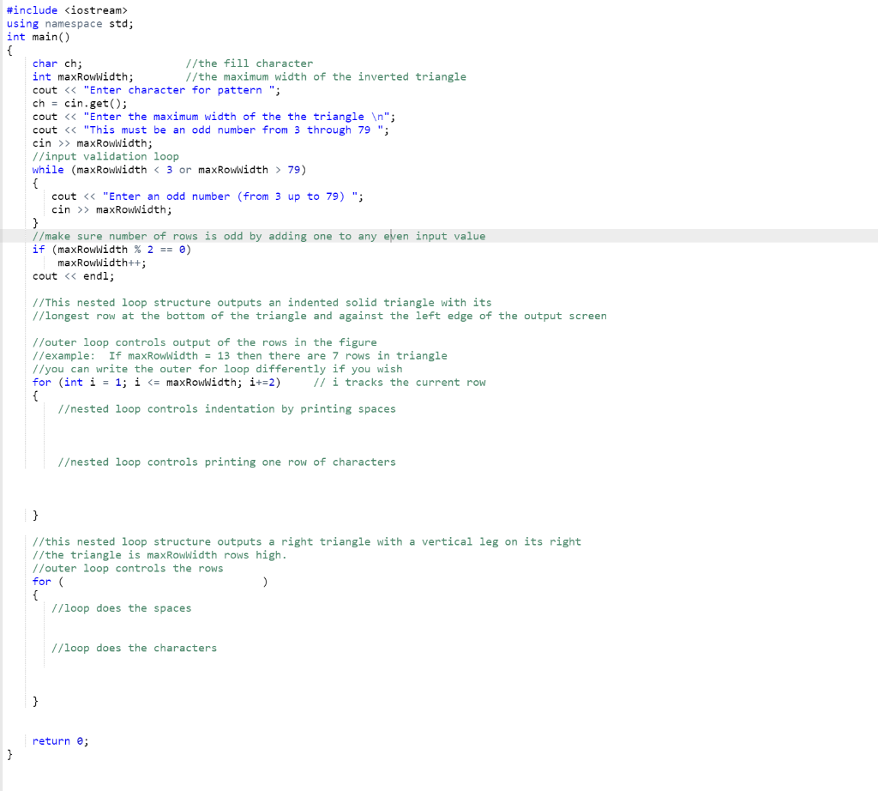Click the "Enter an odd number (from 3 up to 79)" line
The image size is (878, 791).
pos(207,196)
